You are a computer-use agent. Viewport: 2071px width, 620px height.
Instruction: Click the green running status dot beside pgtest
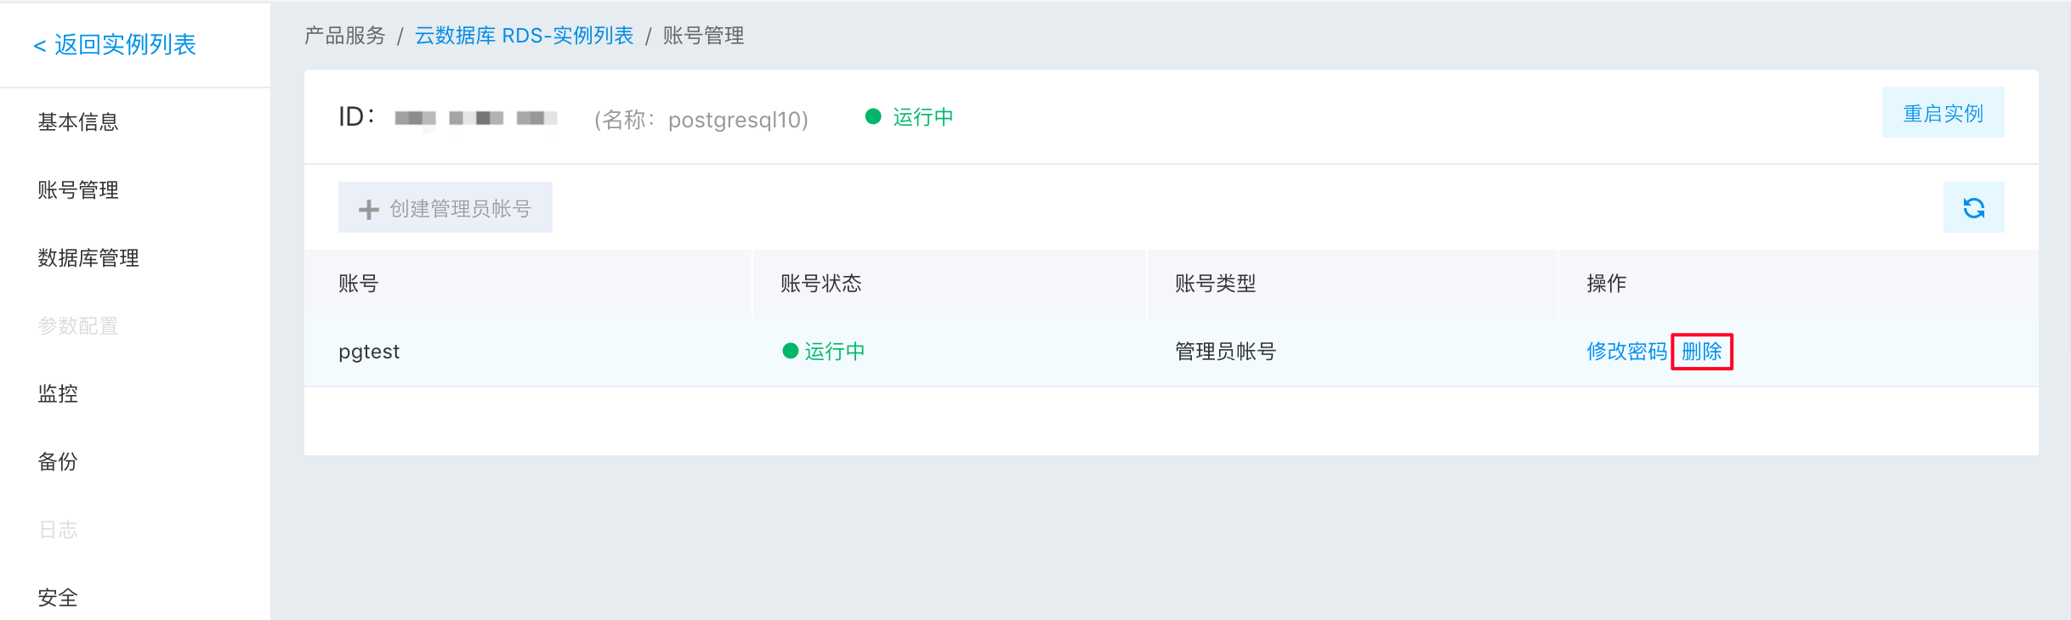[790, 351]
